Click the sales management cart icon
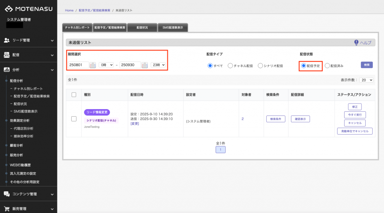Viewport: 384px width, 213px height. pos(7,208)
